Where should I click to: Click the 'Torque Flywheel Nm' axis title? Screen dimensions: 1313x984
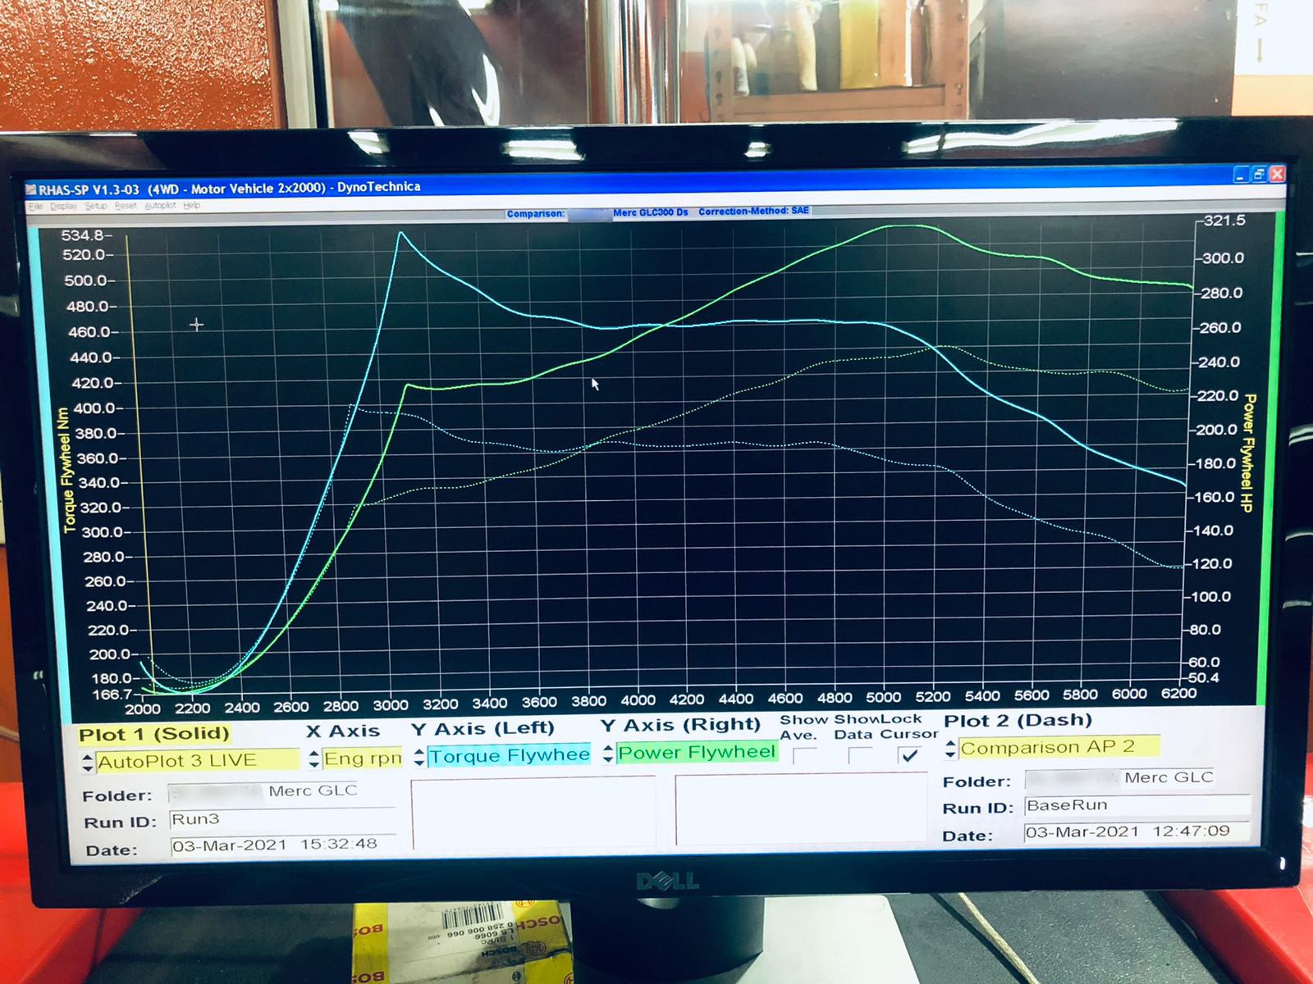coord(65,470)
